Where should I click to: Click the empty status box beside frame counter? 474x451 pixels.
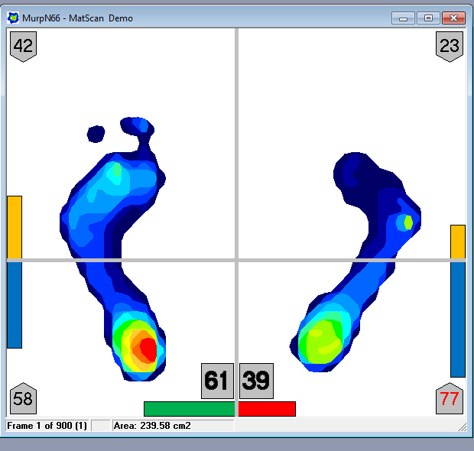(x=100, y=426)
